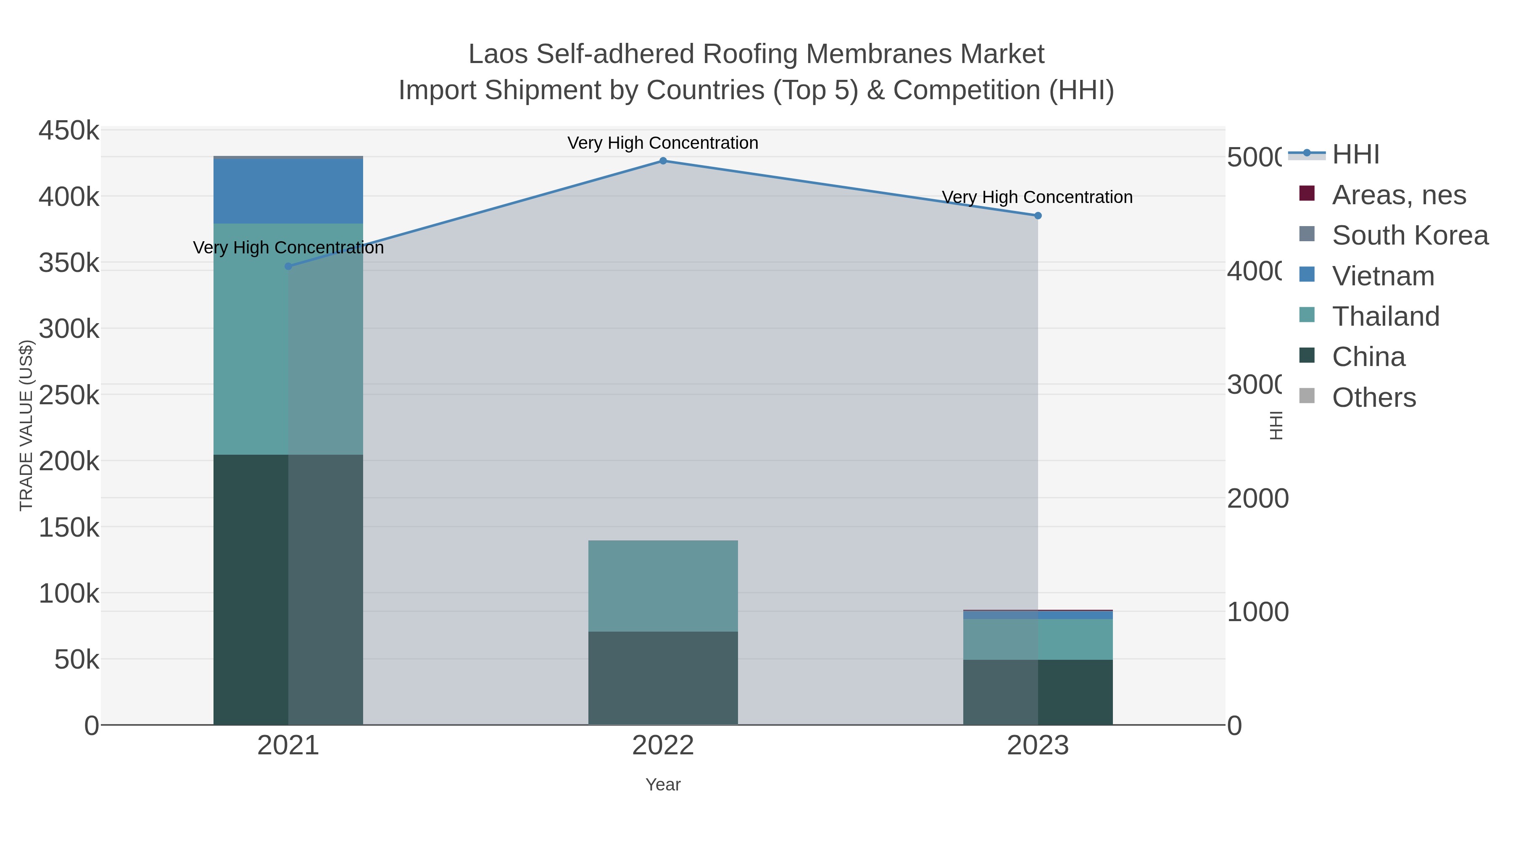This screenshot has height=851, width=1513.
Task: Toggle China series in legend
Action: click(1352, 356)
